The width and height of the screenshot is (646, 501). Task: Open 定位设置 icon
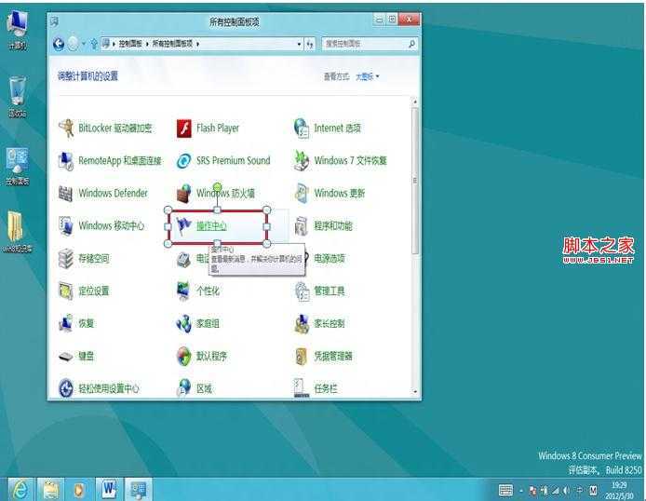[x=66, y=291]
